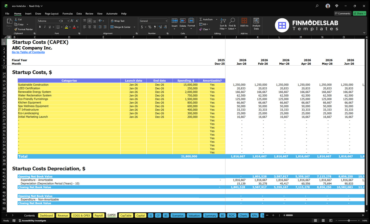Toggle Italic formatting
Viewport: 370px width, 224px height.
coord(45,27)
